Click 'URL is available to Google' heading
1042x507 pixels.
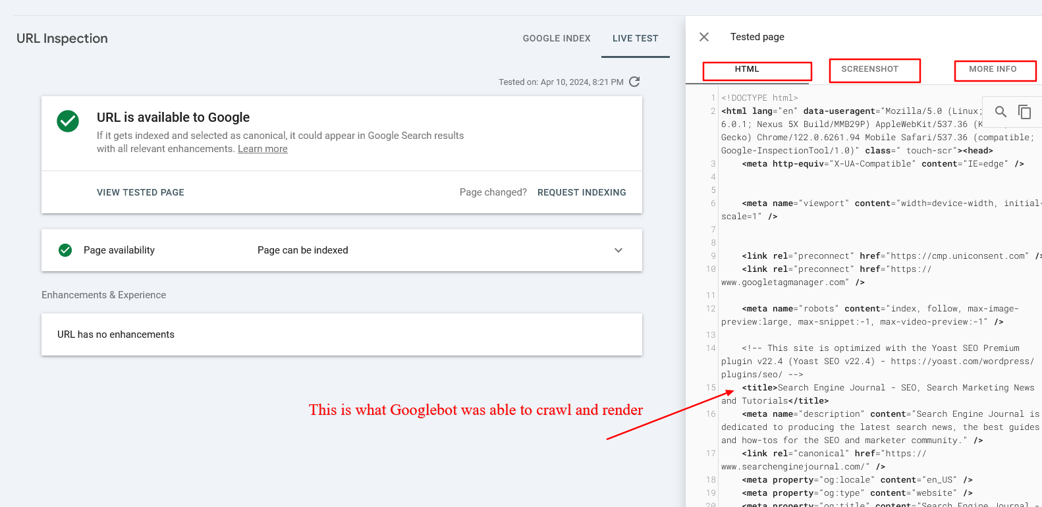[173, 117]
